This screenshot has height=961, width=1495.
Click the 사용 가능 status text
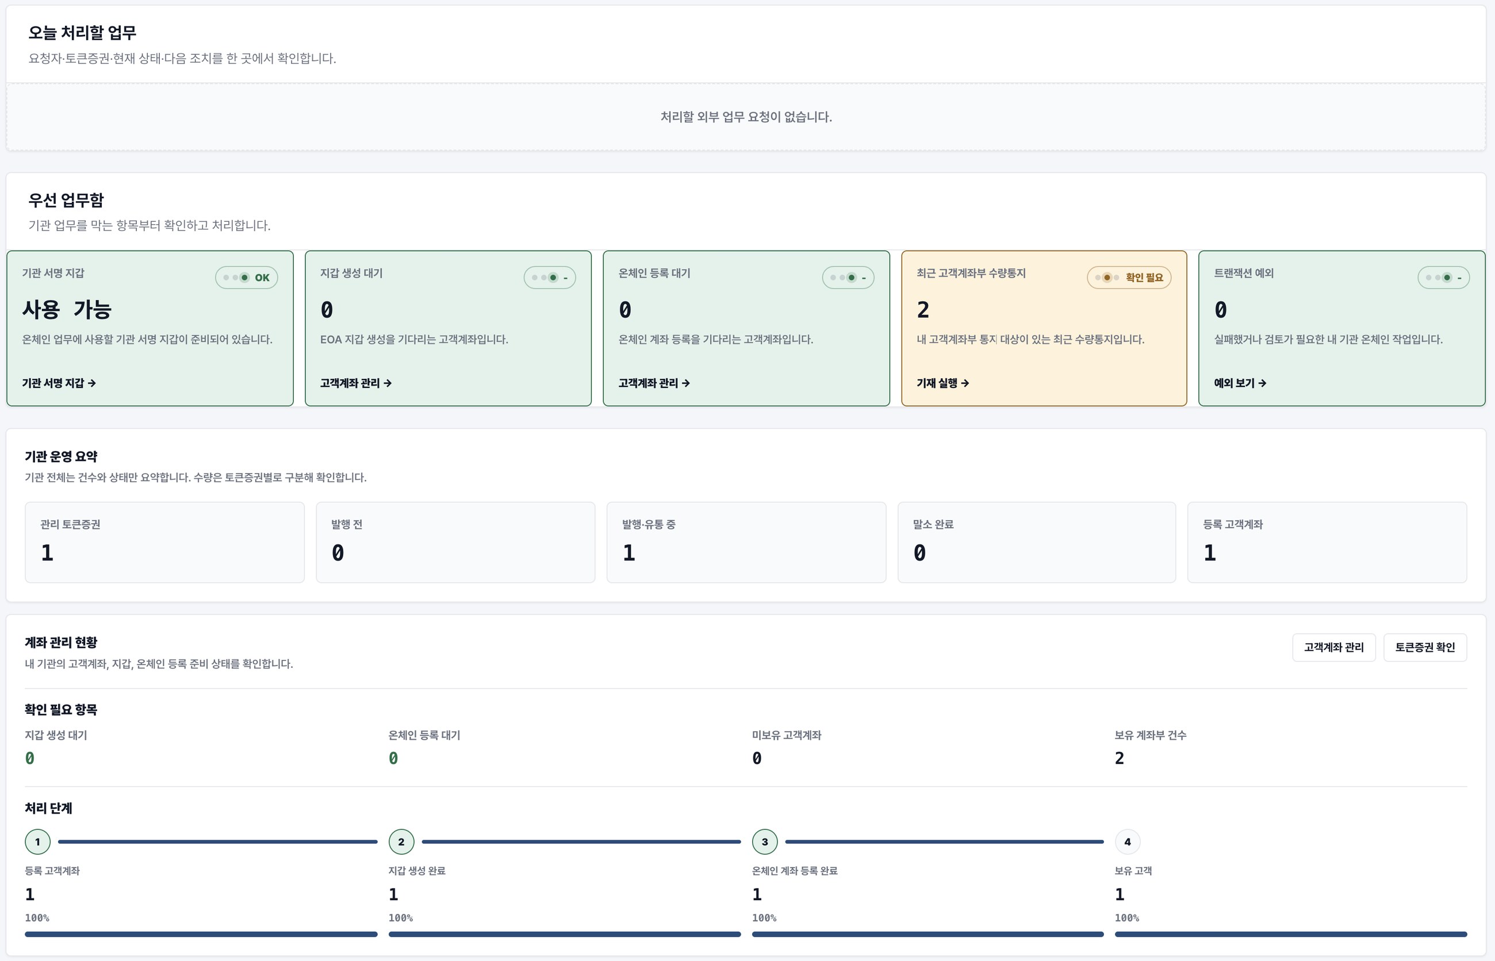tap(67, 310)
